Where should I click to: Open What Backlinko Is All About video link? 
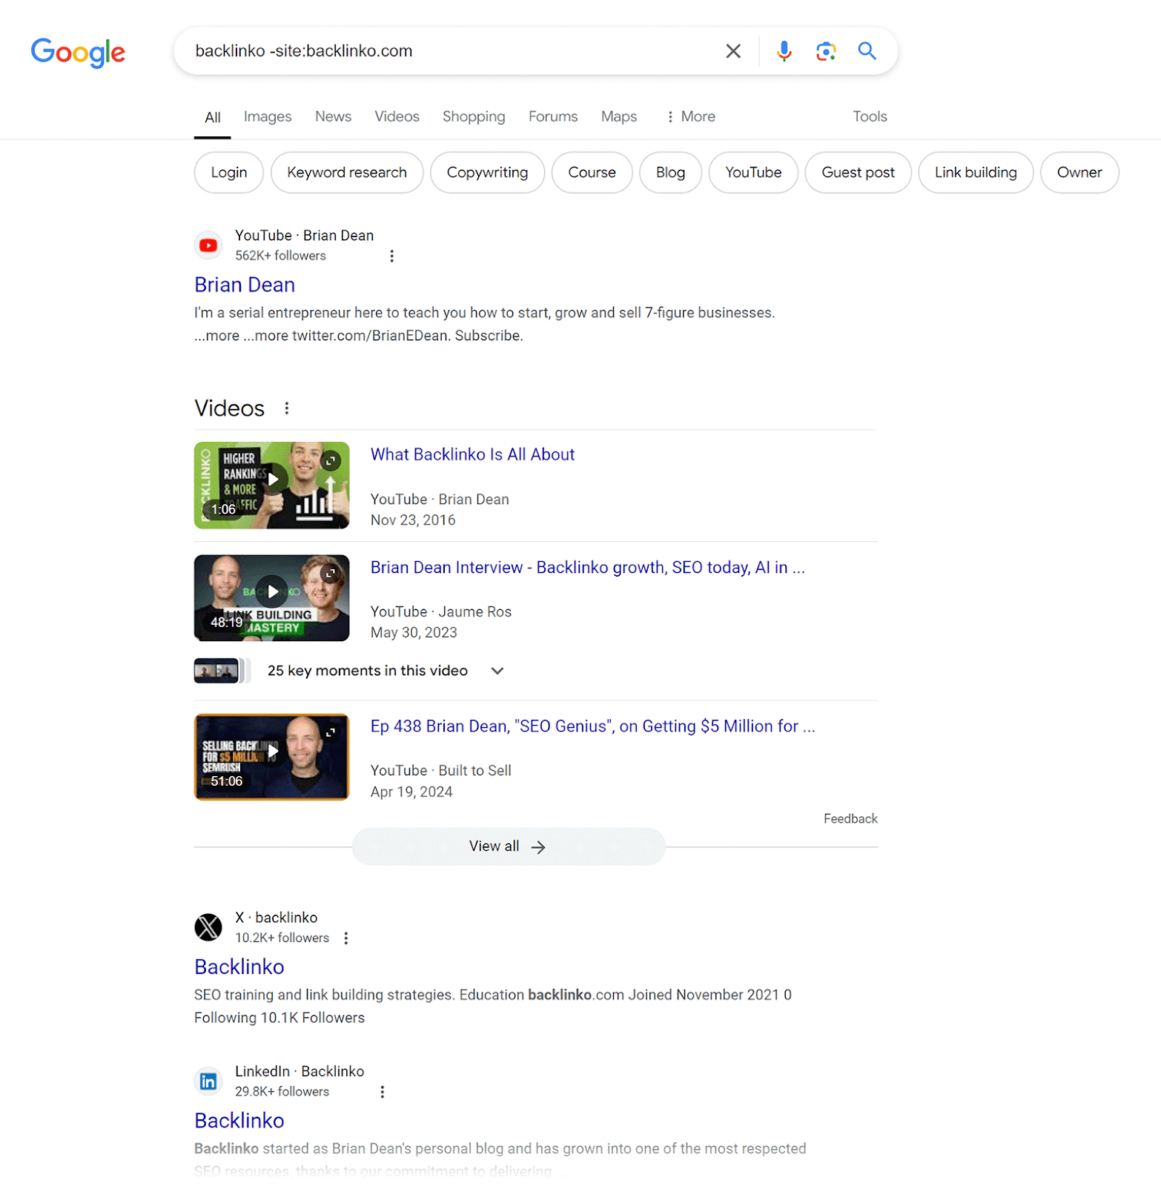pos(473,455)
